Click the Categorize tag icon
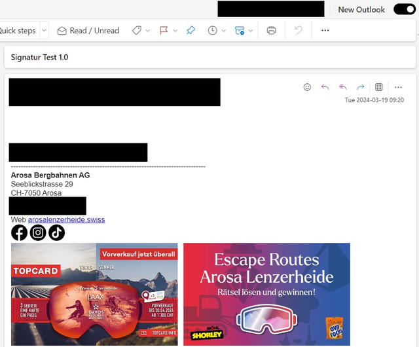This screenshot has width=419, height=347. tap(137, 31)
